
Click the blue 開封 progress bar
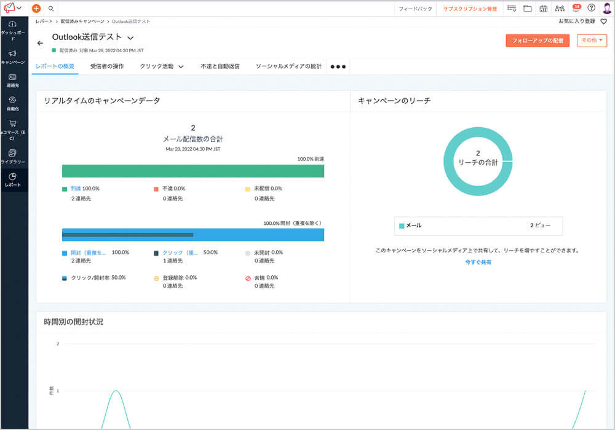click(193, 235)
